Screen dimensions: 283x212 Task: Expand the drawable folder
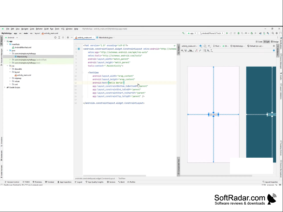(x=10, y=69)
